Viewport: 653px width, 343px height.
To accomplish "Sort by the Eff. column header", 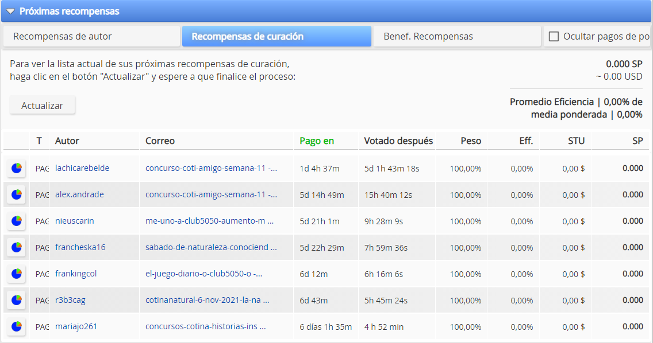I will point(526,141).
